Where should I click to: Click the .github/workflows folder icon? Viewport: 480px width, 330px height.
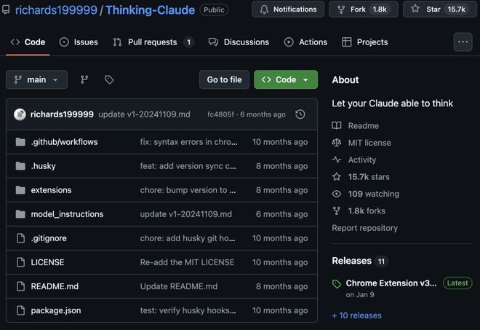20,142
